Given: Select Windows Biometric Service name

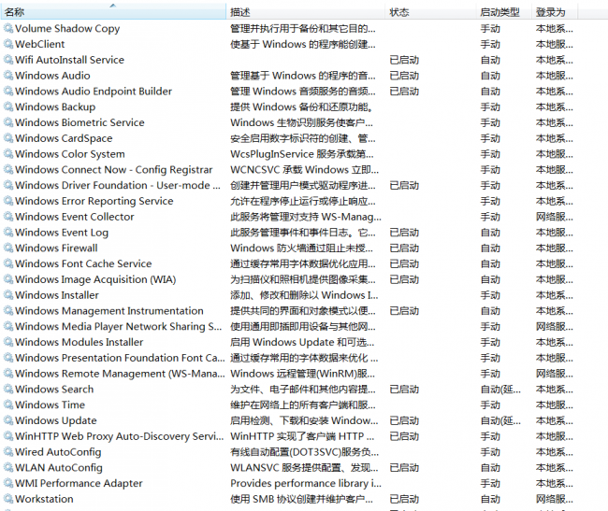Looking at the screenshot, I should click(80, 122).
